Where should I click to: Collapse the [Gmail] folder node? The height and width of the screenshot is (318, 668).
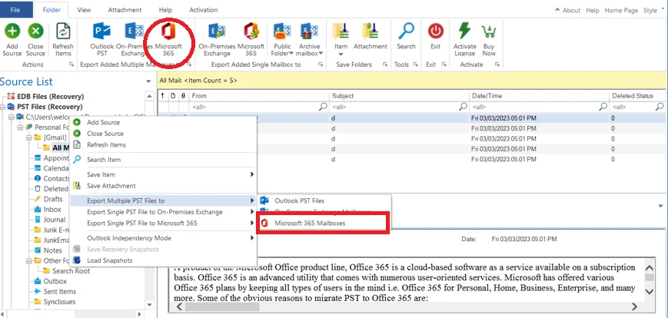29,137
